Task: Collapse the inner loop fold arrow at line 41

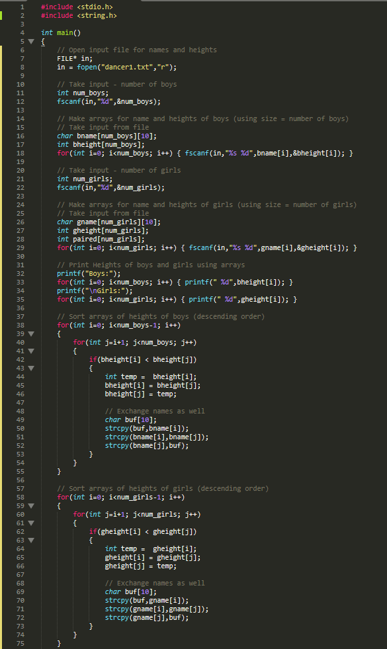Action: pyautogui.click(x=31, y=351)
